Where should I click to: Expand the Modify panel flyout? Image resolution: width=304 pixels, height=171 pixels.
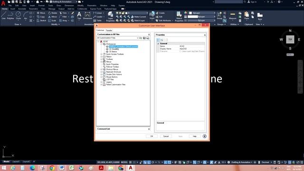point(56,24)
